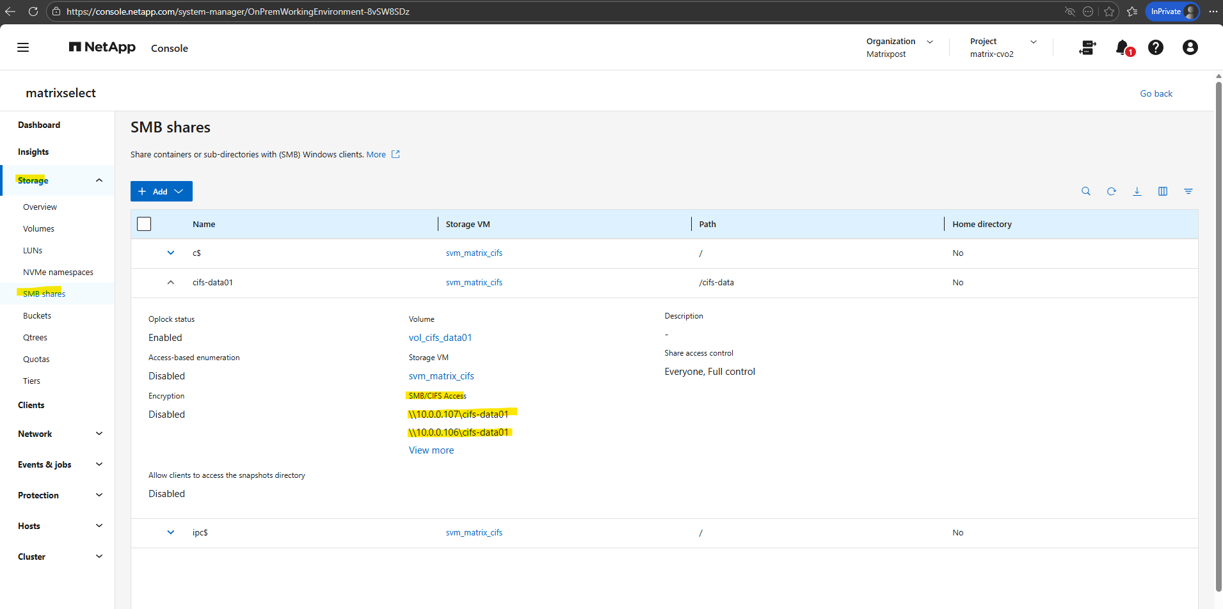
Task: Check the select-all checkbox in table header
Action: coord(144,224)
